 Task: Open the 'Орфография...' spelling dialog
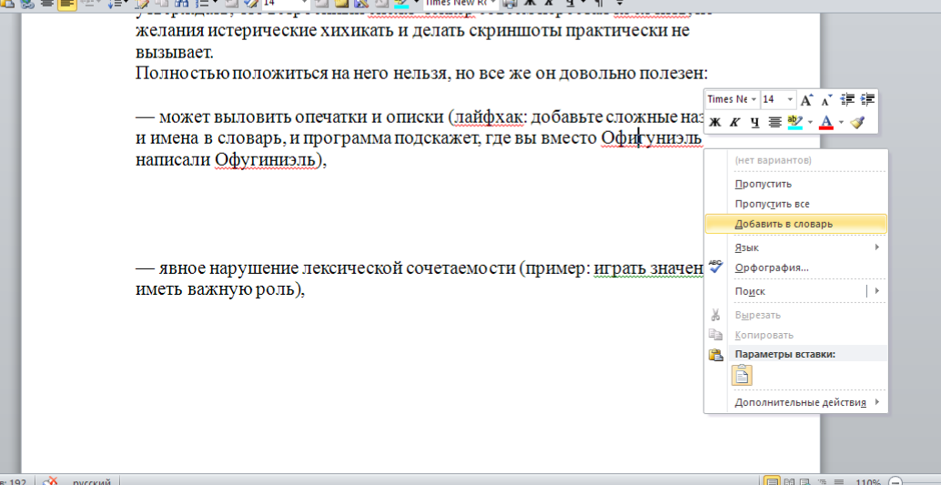coord(772,268)
